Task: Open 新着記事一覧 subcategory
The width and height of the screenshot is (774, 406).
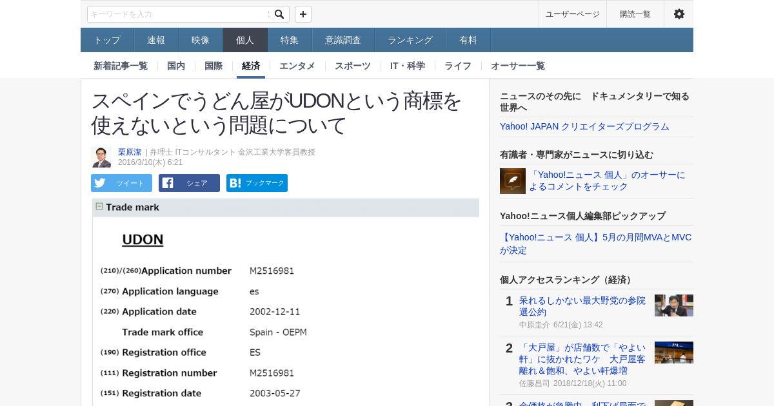Action: click(121, 66)
